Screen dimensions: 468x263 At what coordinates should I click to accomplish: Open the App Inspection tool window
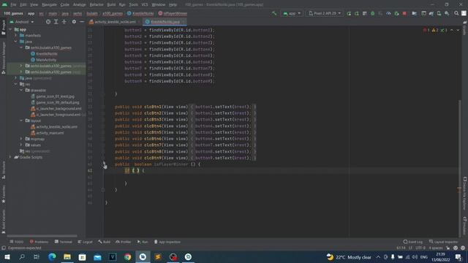167,242
